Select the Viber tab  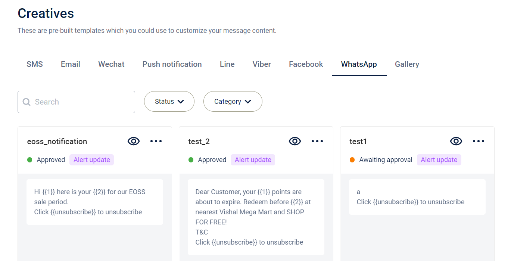coord(262,64)
